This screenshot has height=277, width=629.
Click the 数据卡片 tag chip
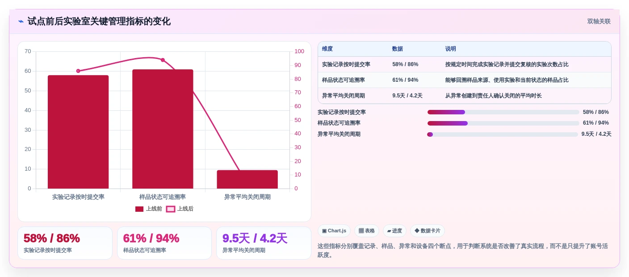[x=428, y=231]
